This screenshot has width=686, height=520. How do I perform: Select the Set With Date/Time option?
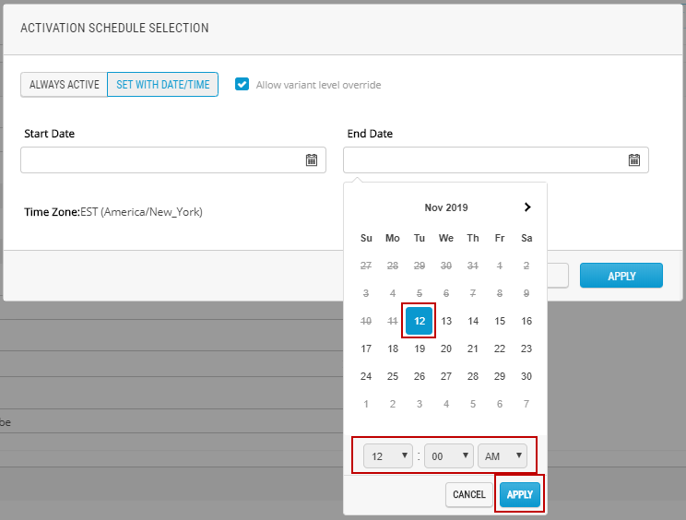click(163, 85)
